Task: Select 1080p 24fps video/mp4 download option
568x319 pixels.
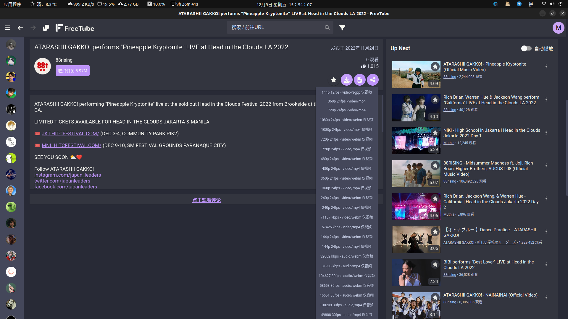Action: (346, 130)
